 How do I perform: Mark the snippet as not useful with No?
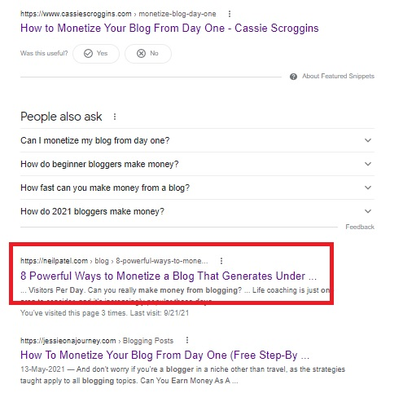(x=148, y=54)
